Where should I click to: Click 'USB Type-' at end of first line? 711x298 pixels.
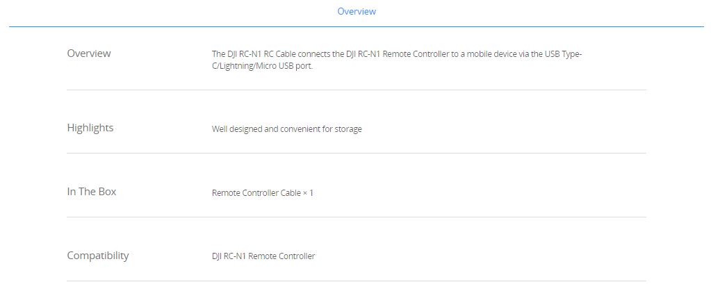(562, 54)
